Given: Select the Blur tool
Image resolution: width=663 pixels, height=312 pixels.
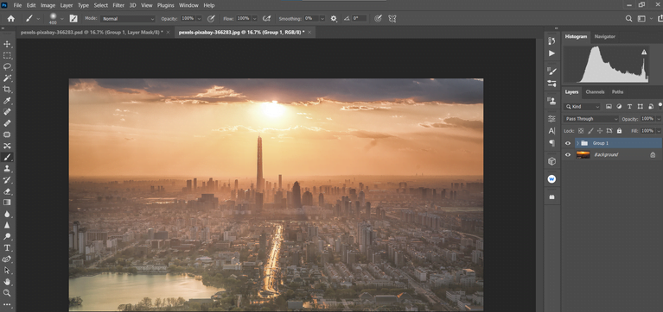Looking at the screenshot, I should 7,214.
